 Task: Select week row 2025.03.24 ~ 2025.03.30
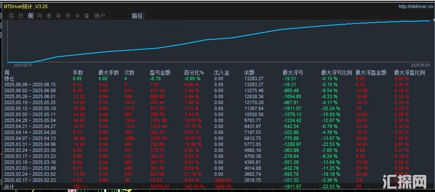[30, 150]
